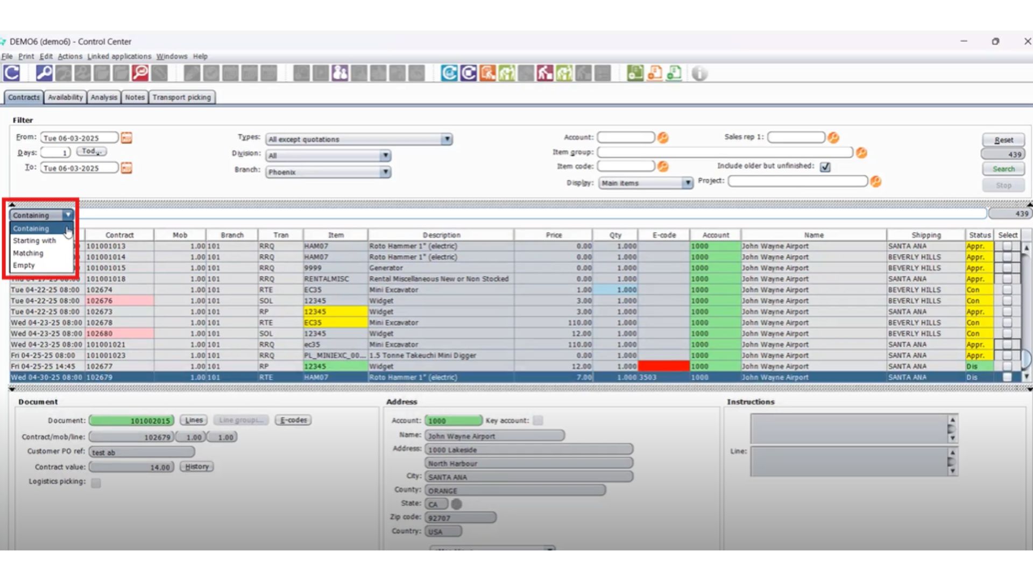Click the Reset button
Screen dimensions: 1033x581
click(x=1003, y=140)
